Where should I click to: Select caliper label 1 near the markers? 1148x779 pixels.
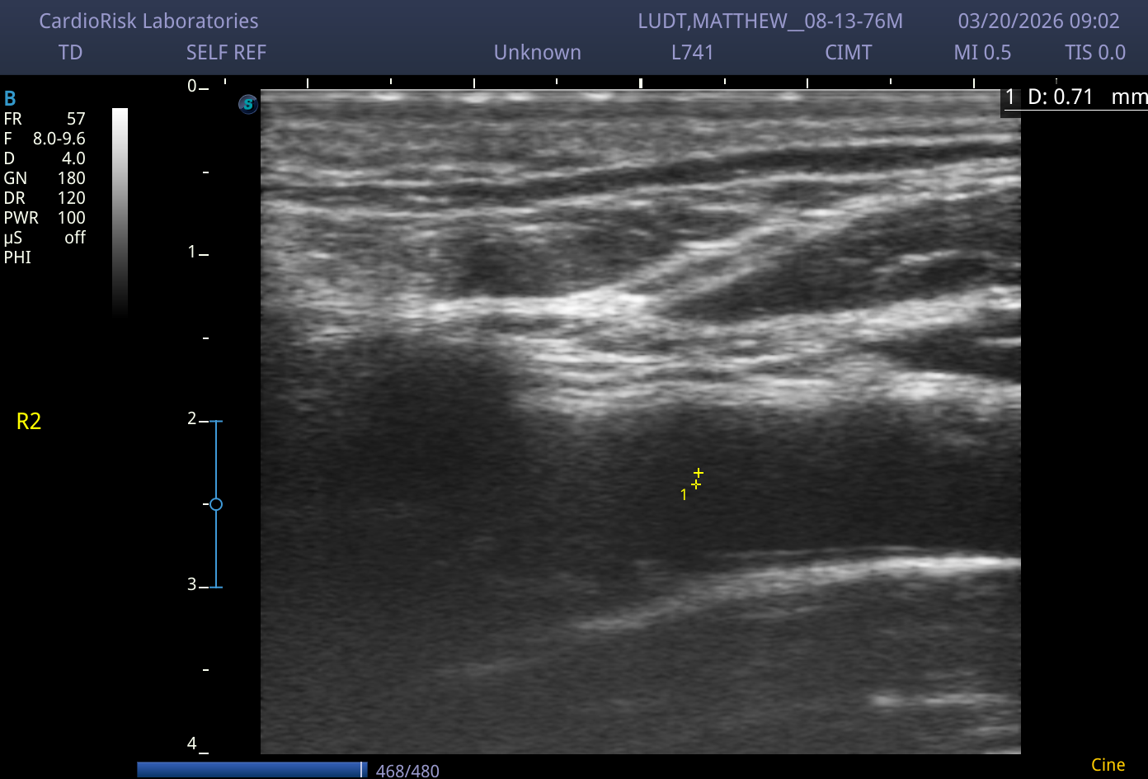[684, 494]
